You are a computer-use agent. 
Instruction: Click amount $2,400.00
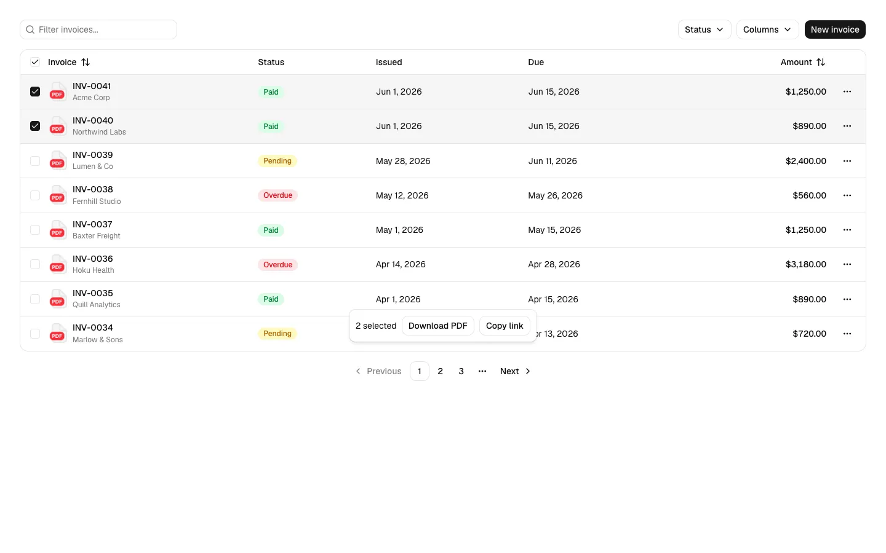click(x=806, y=161)
